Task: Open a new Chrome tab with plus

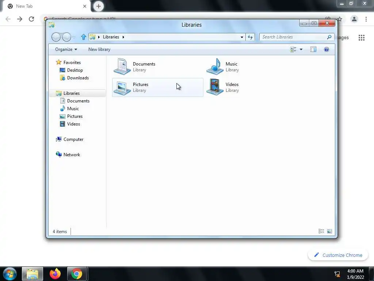Action: pyautogui.click(x=99, y=6)
